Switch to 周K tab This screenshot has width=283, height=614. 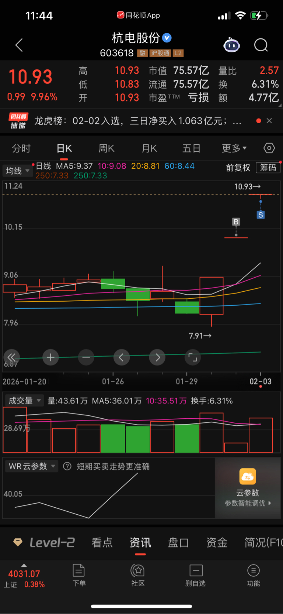(x=106, y=148)
